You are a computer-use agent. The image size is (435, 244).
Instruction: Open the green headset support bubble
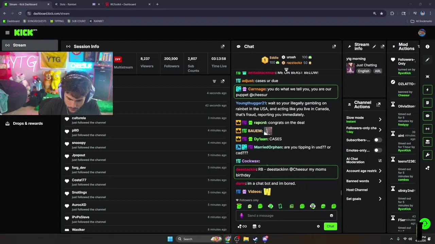pyautogui.click(x=425, y=224)
